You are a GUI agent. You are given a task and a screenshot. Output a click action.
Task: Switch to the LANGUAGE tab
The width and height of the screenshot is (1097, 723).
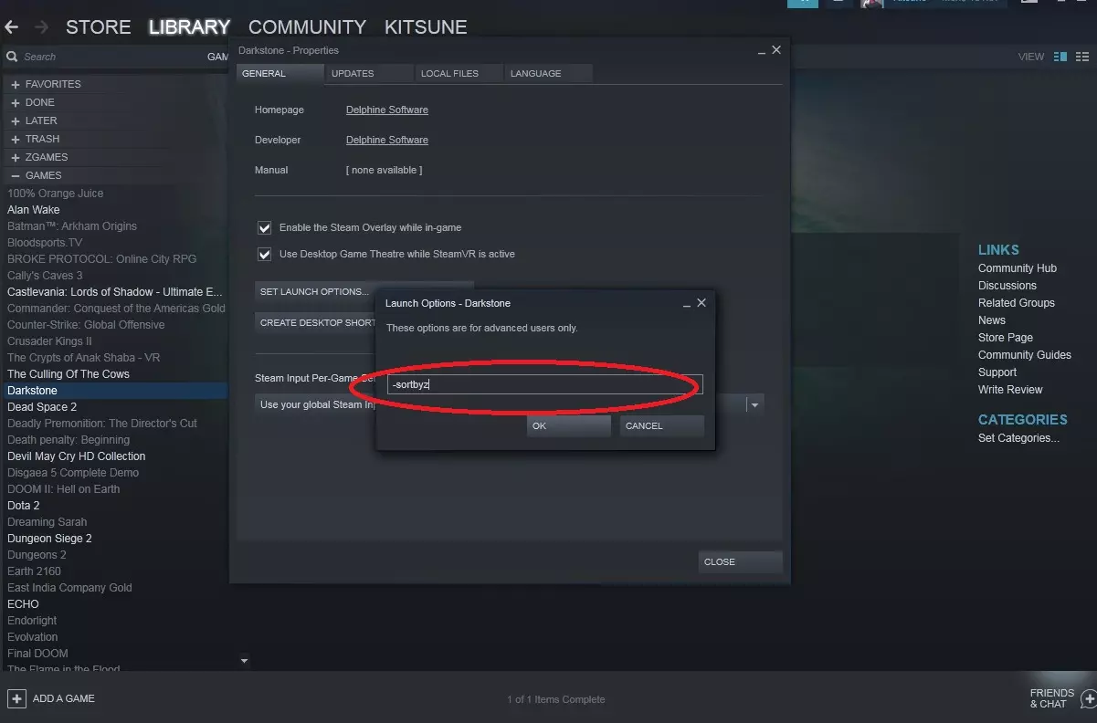(548, 73)
